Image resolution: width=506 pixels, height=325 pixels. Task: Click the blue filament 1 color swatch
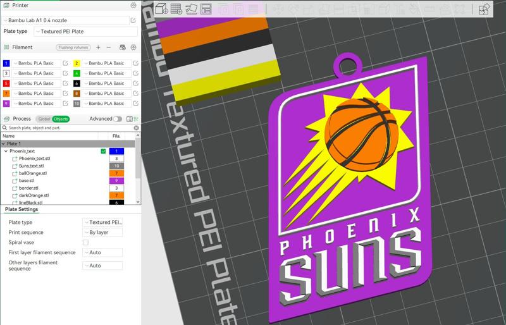pyautogui.click(x=6, y=63)
